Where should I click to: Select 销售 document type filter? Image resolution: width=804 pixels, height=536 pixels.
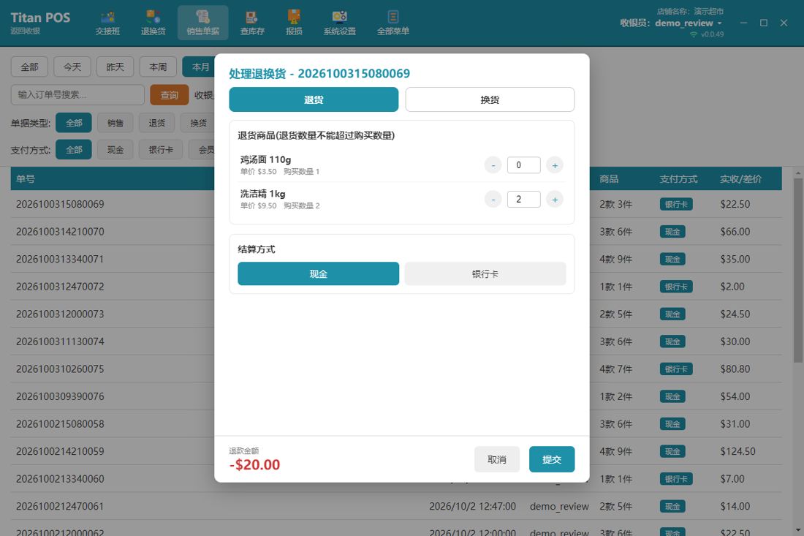tap(115, 123)
